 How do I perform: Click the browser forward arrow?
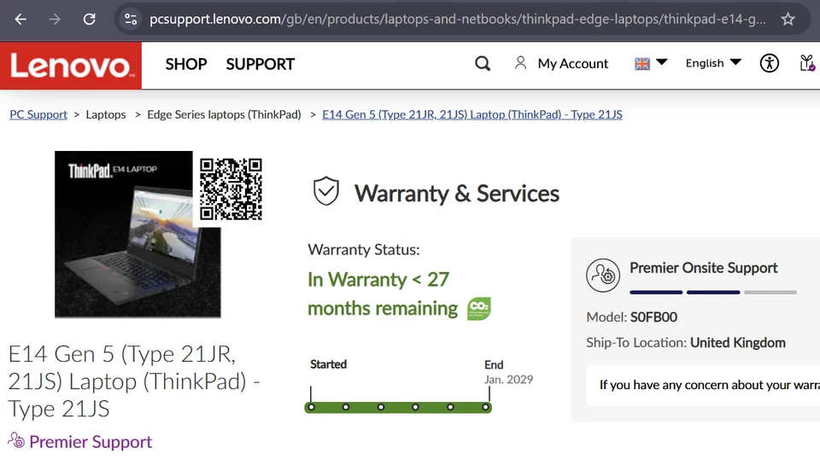pyautogui.click(x=55, y=20)
